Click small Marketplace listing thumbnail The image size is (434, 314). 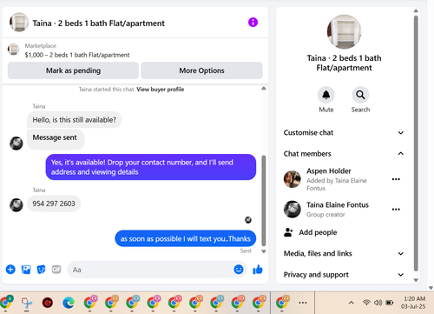pyautogui.click(x=13, y=50)
